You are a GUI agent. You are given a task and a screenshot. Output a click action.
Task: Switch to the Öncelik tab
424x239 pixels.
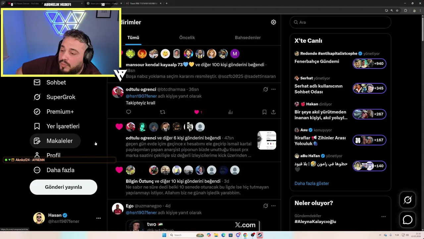pyautogui.click(x=187, y=38)
